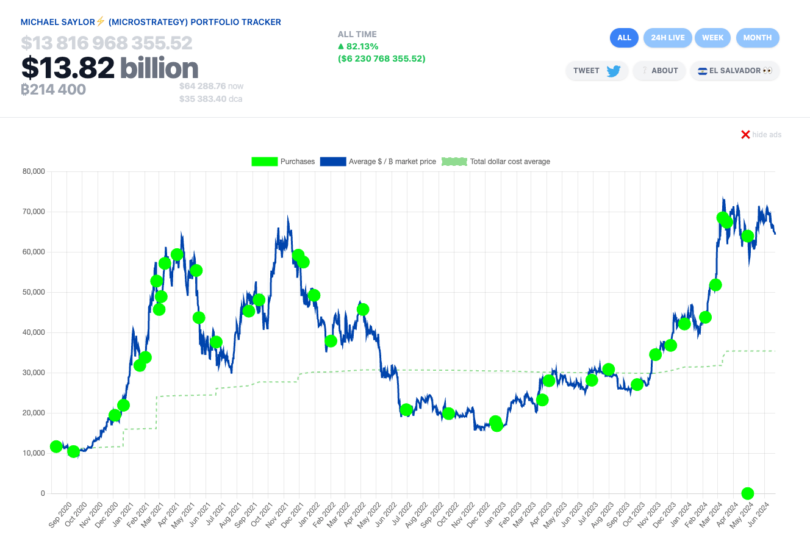Image resolution: width=810 pixels, height=555 pixels.
Task: Switch to 24H LIVE view
Action: [x=668, y=38]
